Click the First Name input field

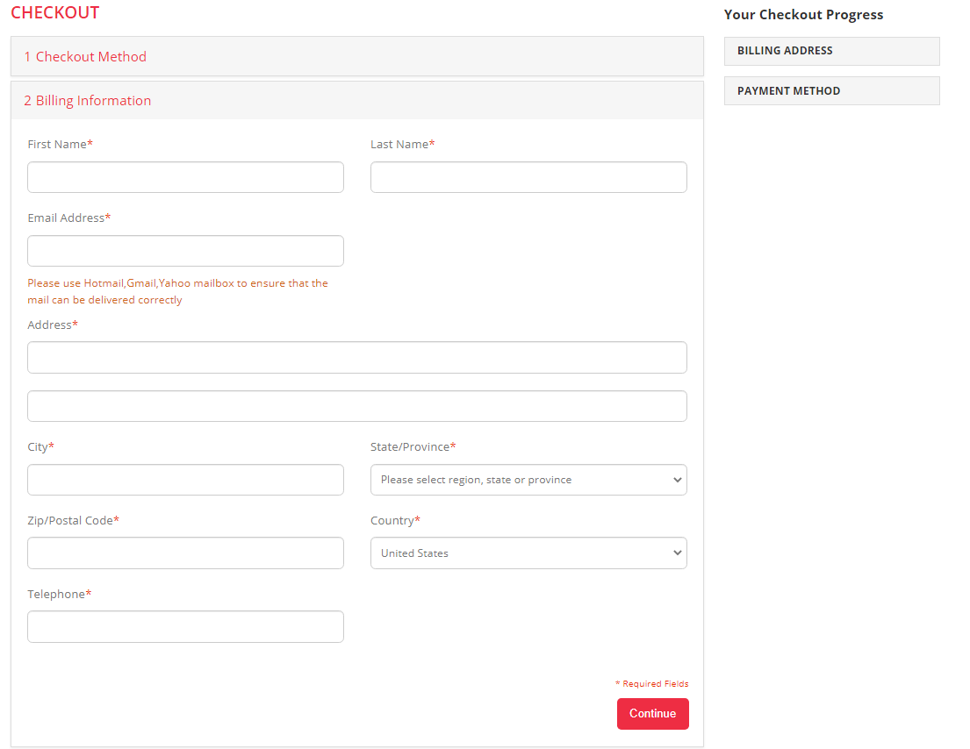click(185, 177)
